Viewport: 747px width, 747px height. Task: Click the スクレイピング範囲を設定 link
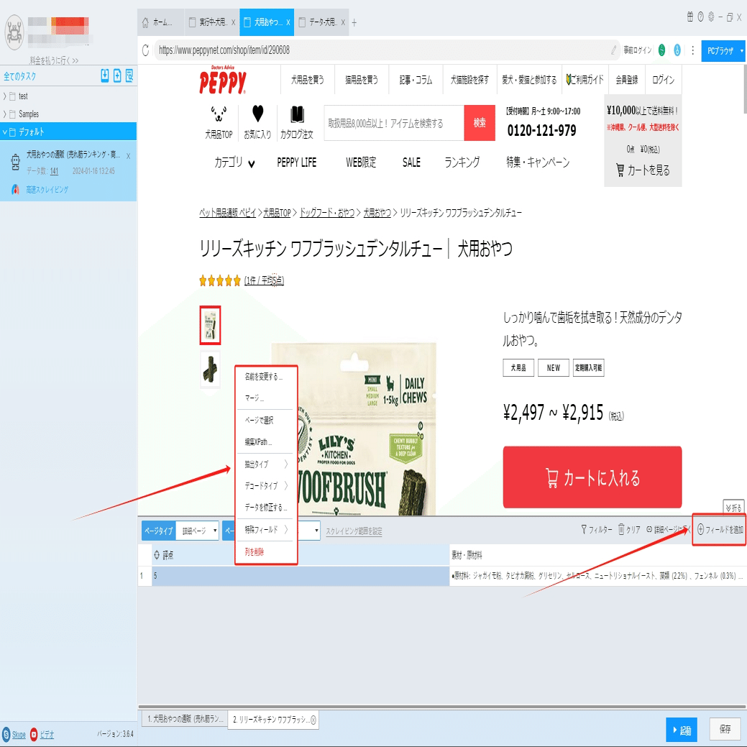coord(354,531)
